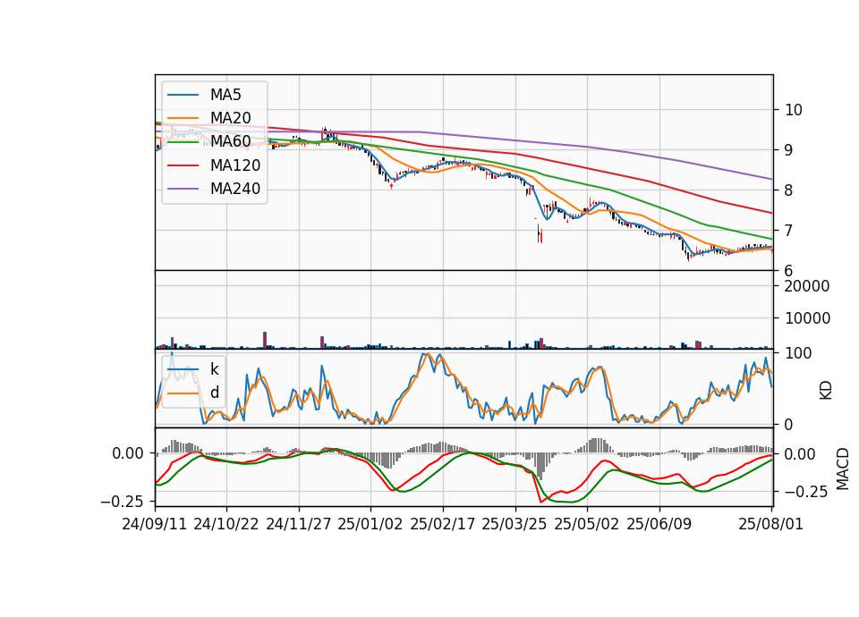This screenshot has height=617, width=859.
Task: Click the 24/09/11 date label
Action: click(155, 524)
